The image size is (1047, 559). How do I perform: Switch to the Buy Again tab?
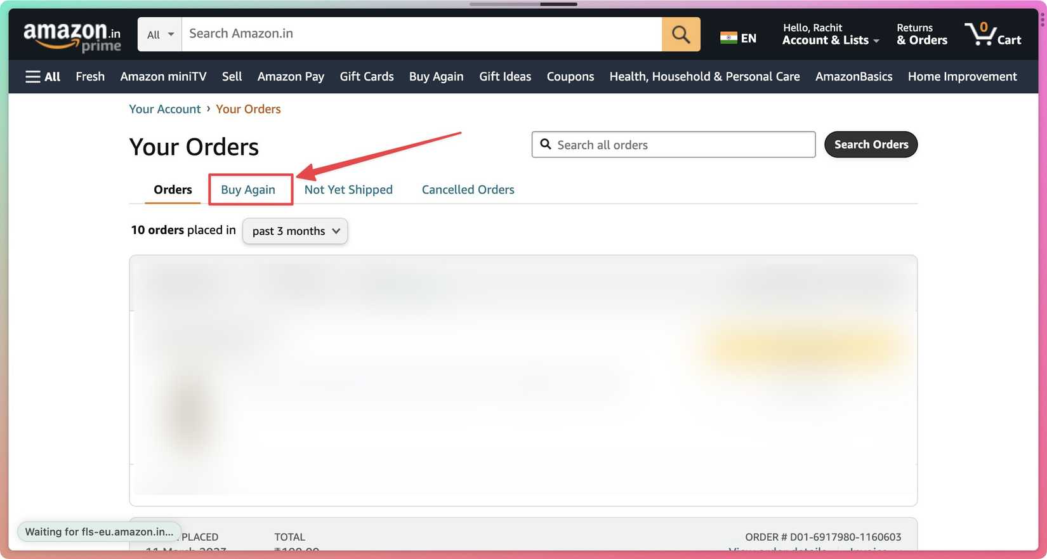point(248,190)
